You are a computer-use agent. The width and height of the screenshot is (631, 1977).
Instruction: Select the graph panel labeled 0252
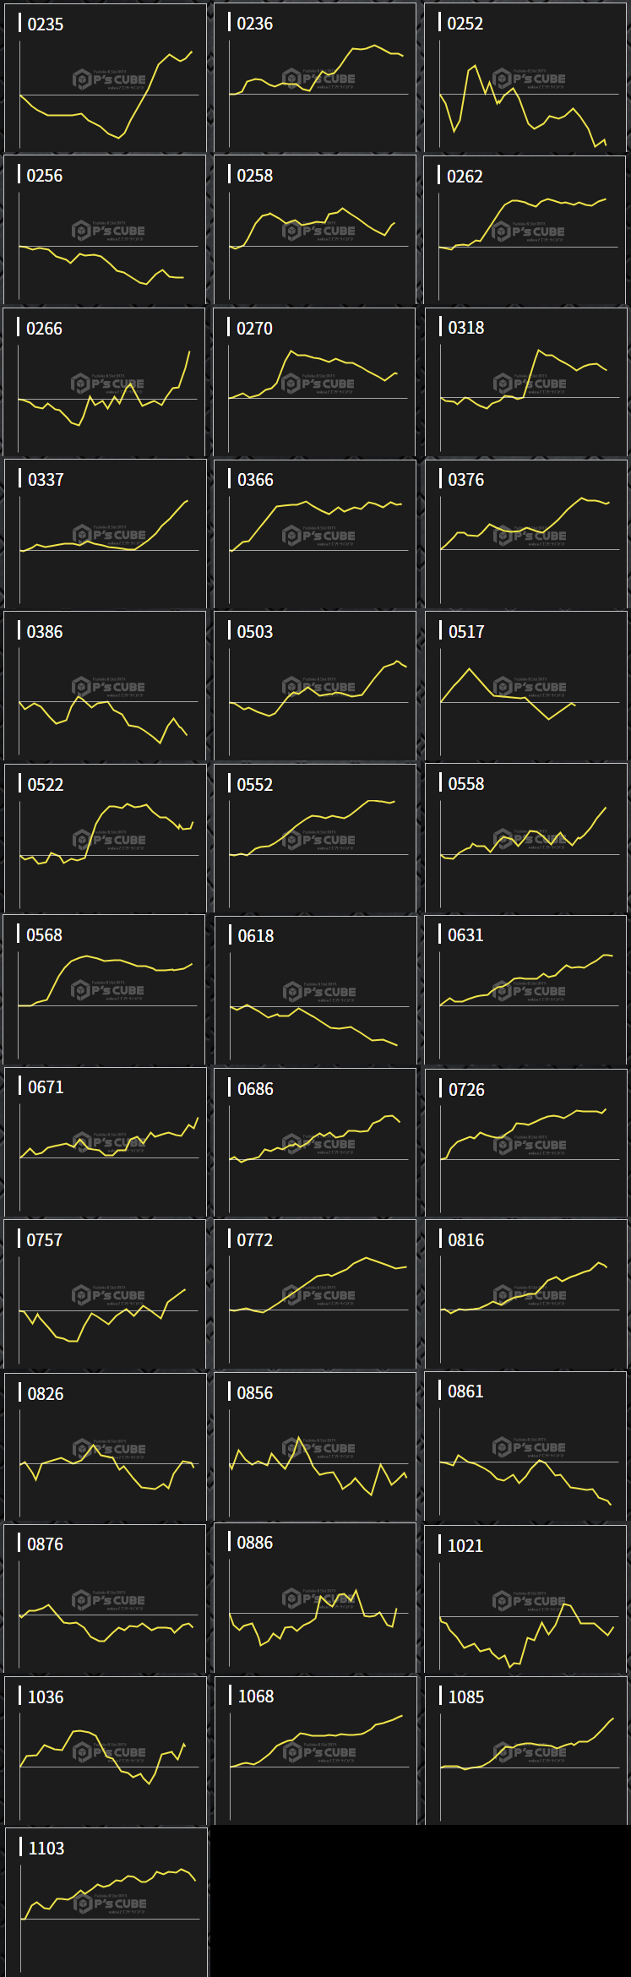click(525, 79)
